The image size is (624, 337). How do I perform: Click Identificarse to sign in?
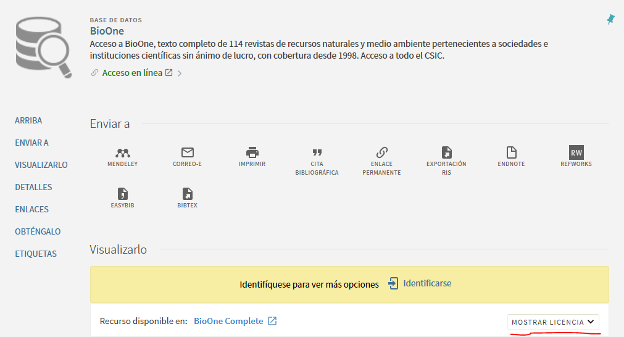427,283
